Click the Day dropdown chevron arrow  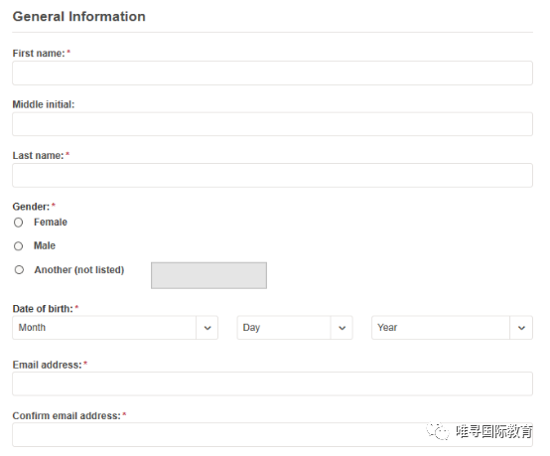click(342, 328)
